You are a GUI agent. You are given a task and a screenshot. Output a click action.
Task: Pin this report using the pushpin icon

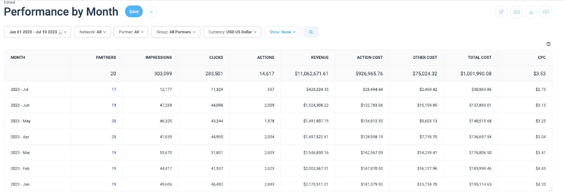tap(501, 12)
